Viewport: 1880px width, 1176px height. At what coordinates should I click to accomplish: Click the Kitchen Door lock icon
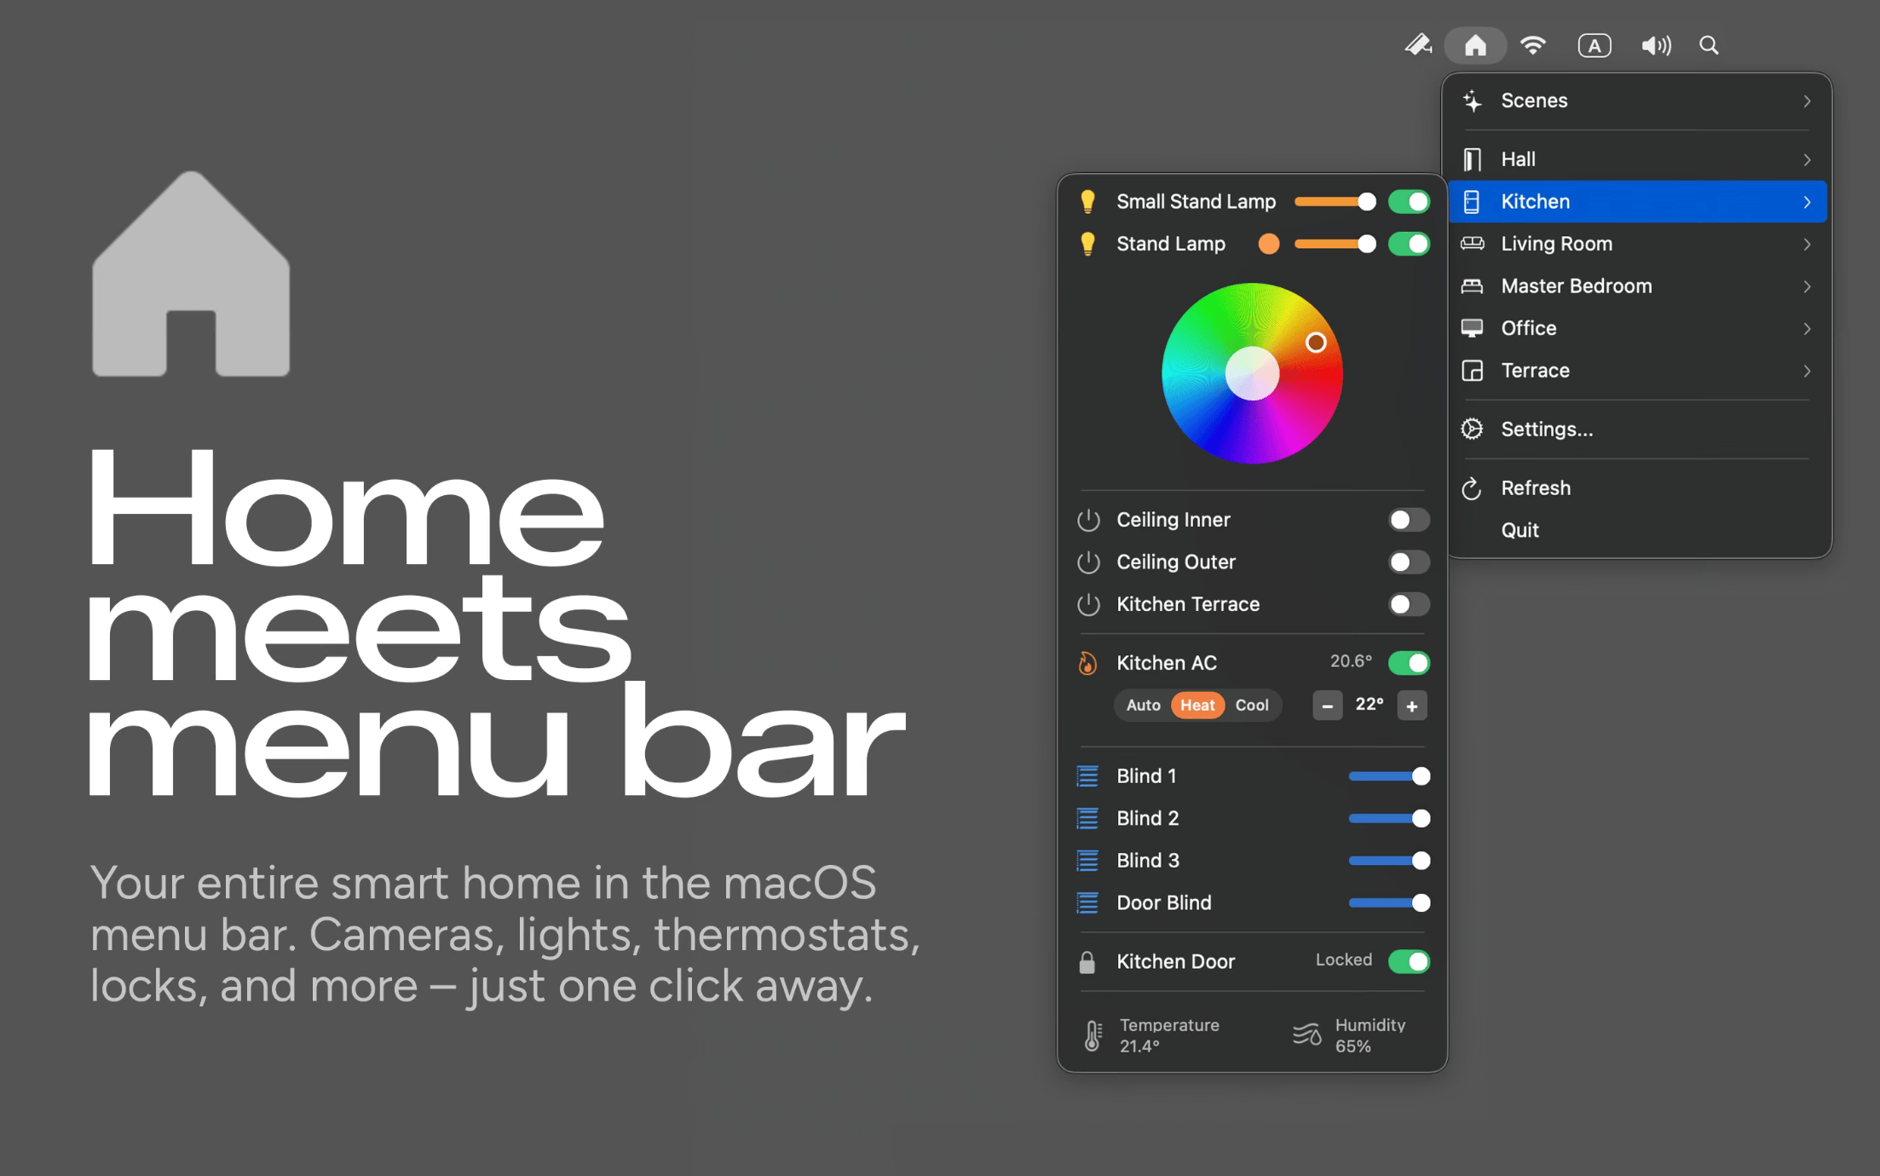point(1087,962)
